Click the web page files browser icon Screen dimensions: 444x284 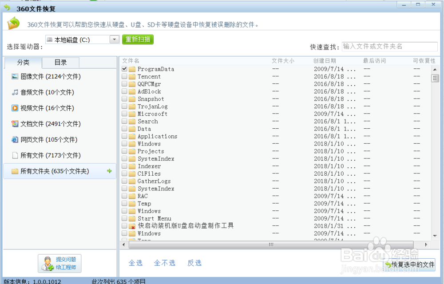pyautogui.click(x=15, y=139)
